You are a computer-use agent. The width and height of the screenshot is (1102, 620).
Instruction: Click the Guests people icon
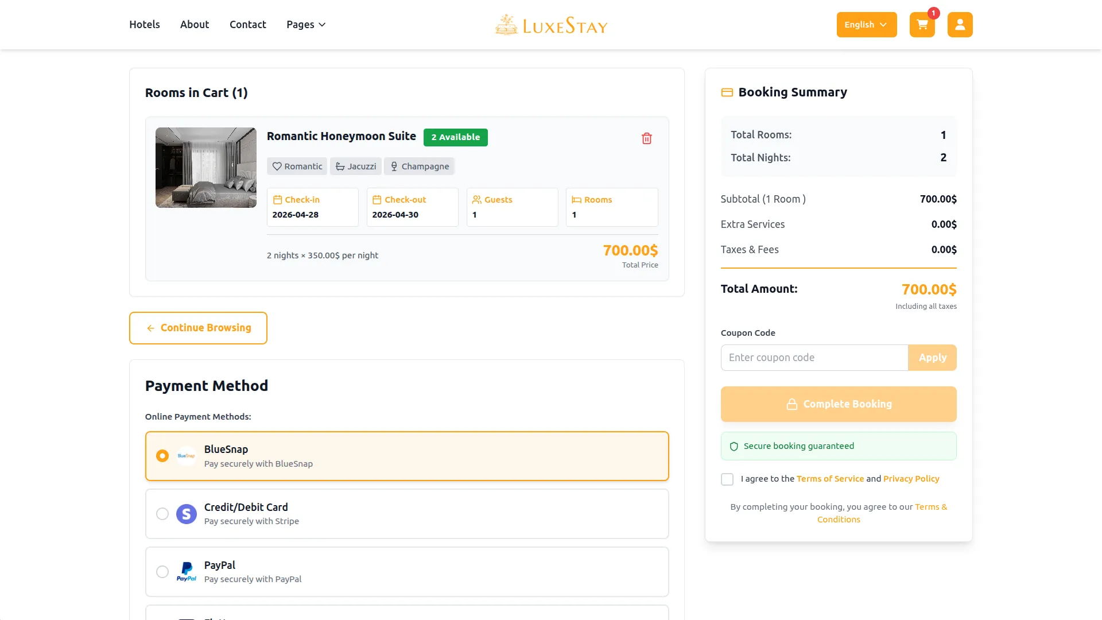(477, 200)
